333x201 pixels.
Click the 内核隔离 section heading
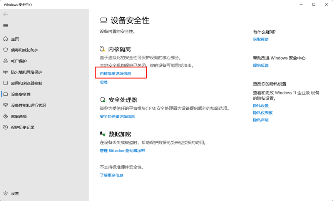(120, 49)
